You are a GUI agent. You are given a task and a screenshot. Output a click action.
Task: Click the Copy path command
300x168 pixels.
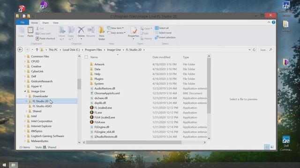pos(43,34)
